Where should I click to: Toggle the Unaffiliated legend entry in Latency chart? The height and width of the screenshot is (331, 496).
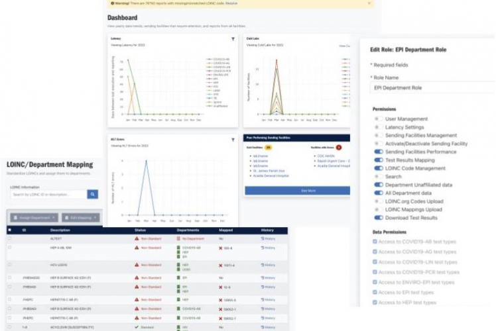click(217, 106)
